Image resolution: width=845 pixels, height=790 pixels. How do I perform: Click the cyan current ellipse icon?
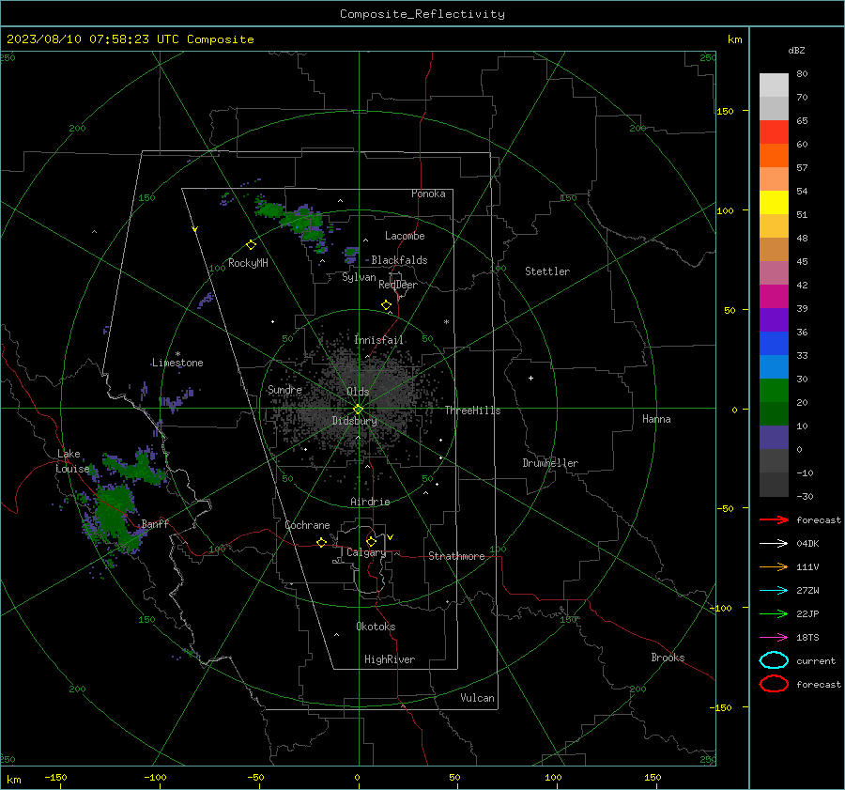(774, 660)
